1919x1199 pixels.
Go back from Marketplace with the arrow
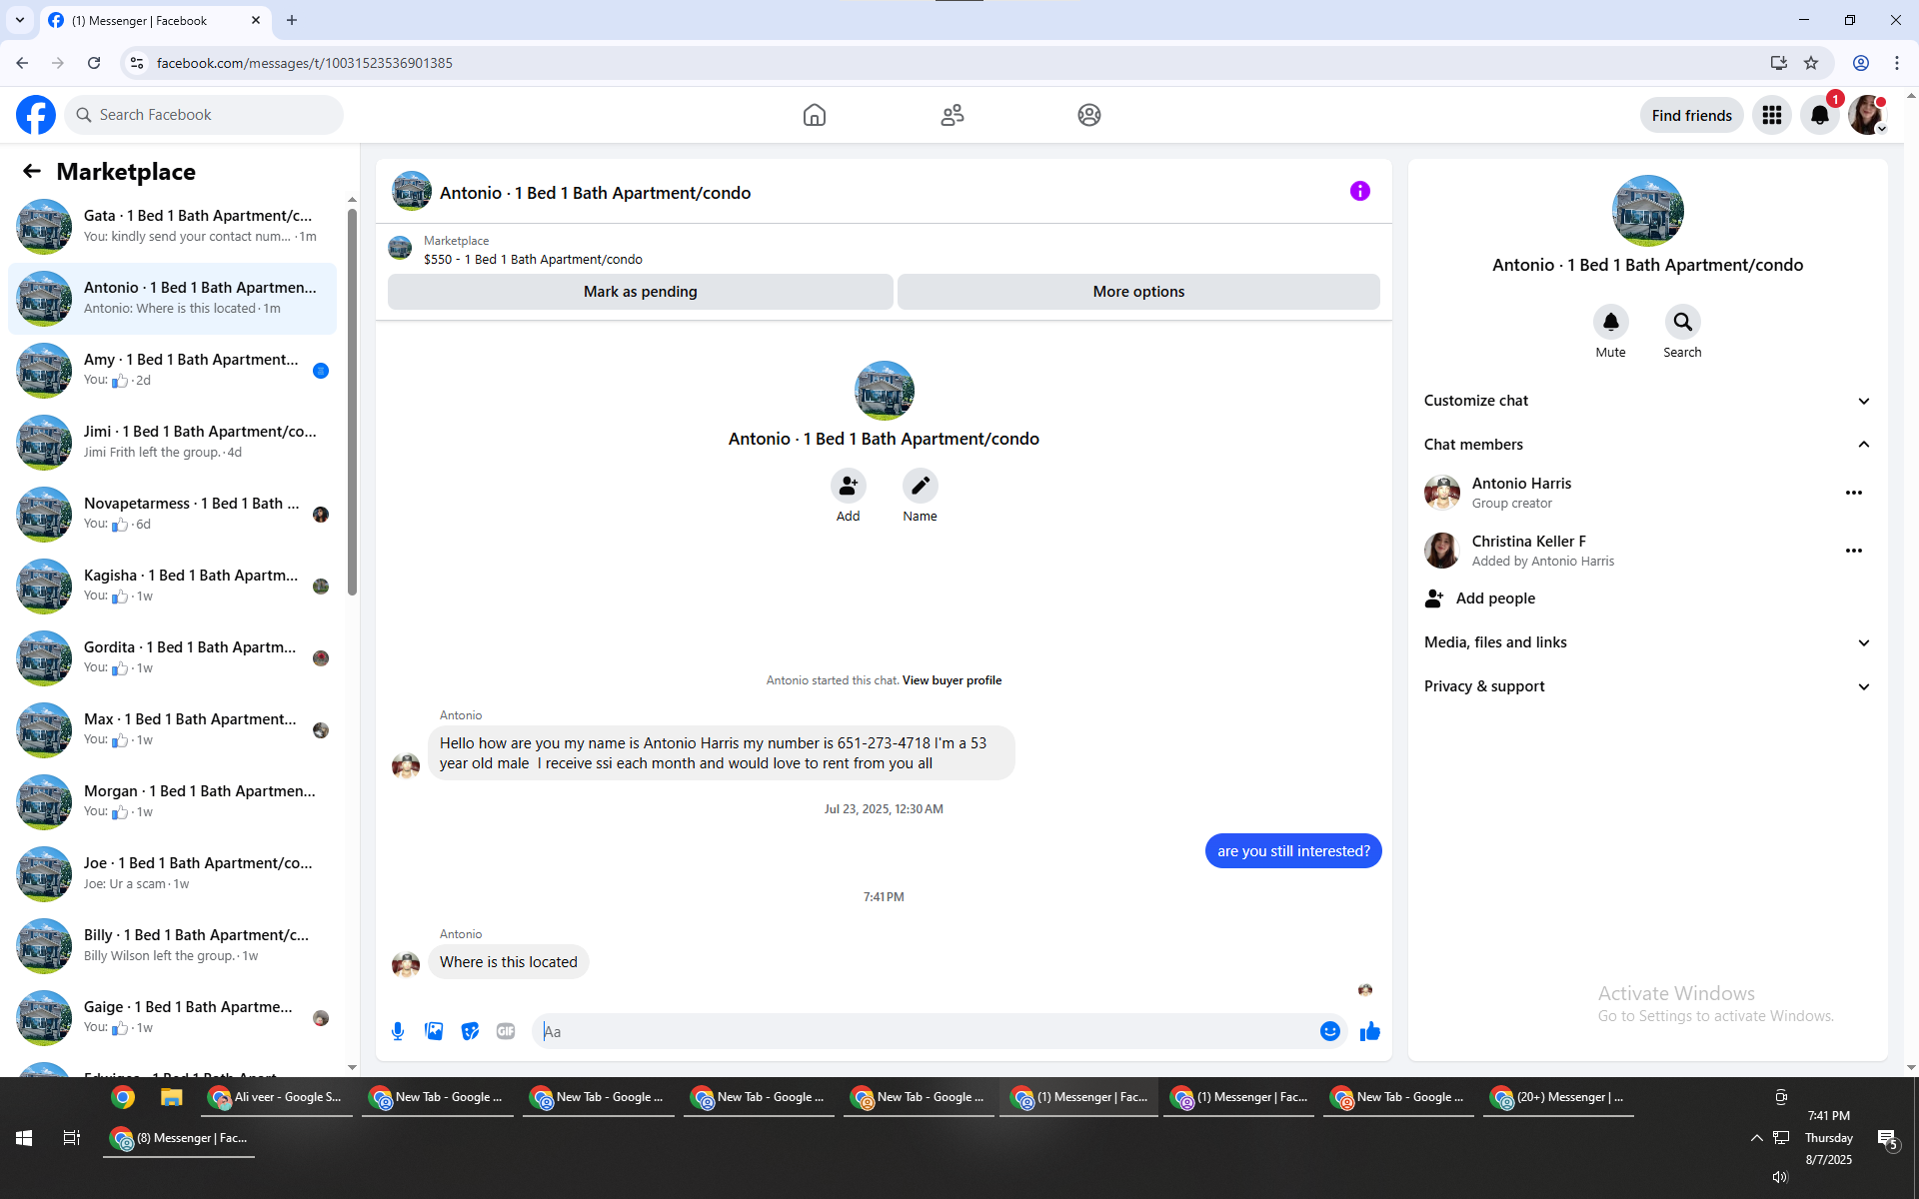[x=32, y=171]
